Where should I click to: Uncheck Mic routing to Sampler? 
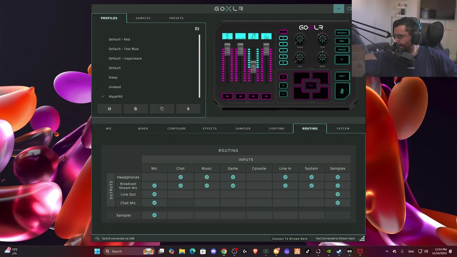tap(154, 215)
